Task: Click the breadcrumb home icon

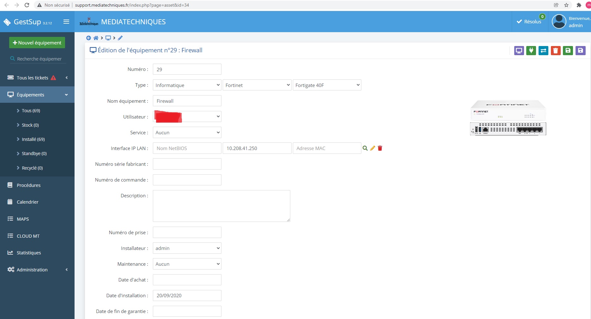Action: click(x=96, y=38)
